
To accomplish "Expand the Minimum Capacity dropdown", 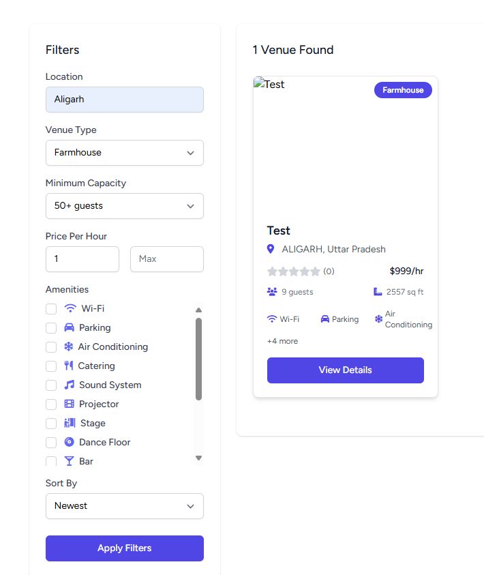I will click(125, 206).
